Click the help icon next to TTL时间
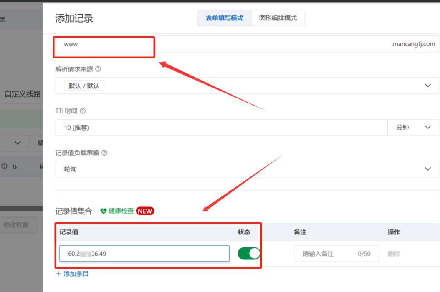440x292 pixels. (x=83, y=111)
